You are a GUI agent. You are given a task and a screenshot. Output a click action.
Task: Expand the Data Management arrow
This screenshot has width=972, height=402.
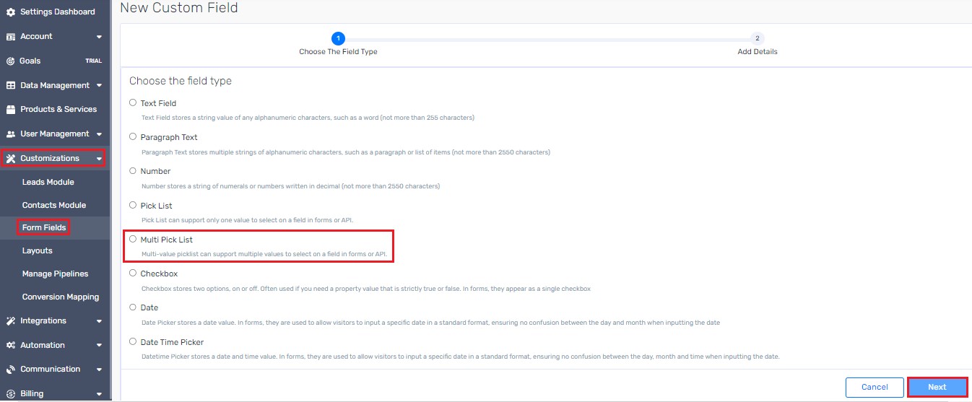click(99, 85)
